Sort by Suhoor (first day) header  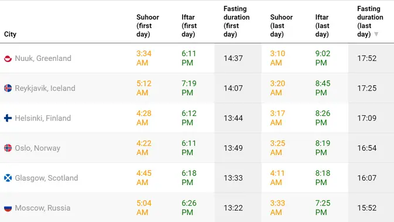pos(148,26)
